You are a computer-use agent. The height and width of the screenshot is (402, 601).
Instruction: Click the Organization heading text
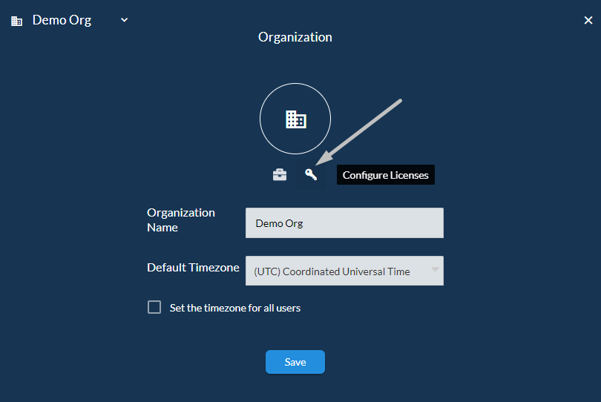[295, 37]
